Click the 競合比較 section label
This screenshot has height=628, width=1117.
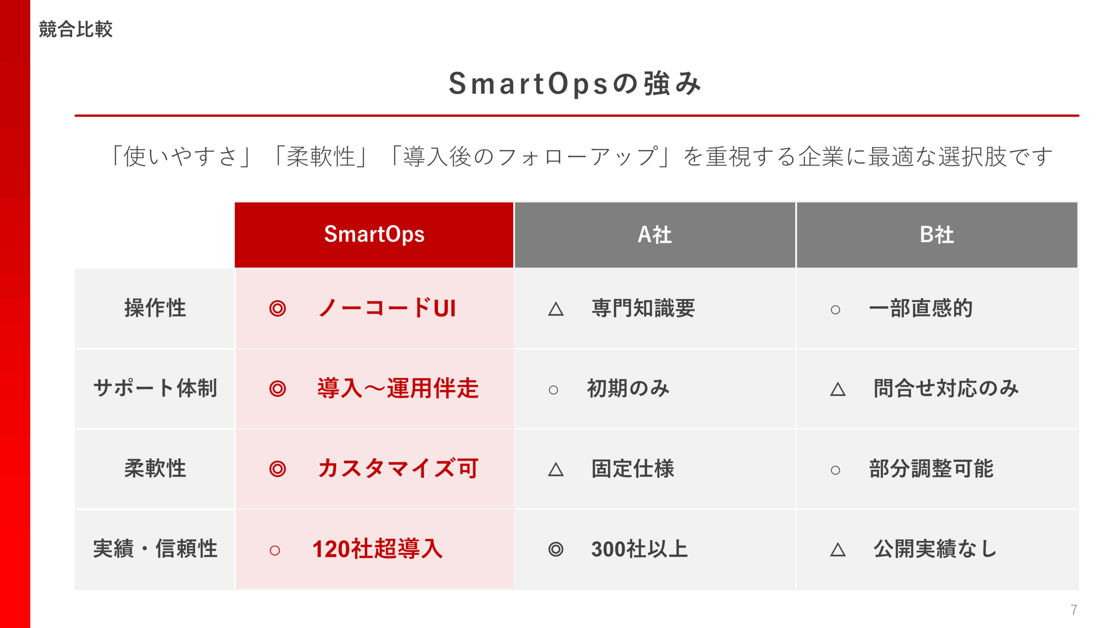coord(75,29)
